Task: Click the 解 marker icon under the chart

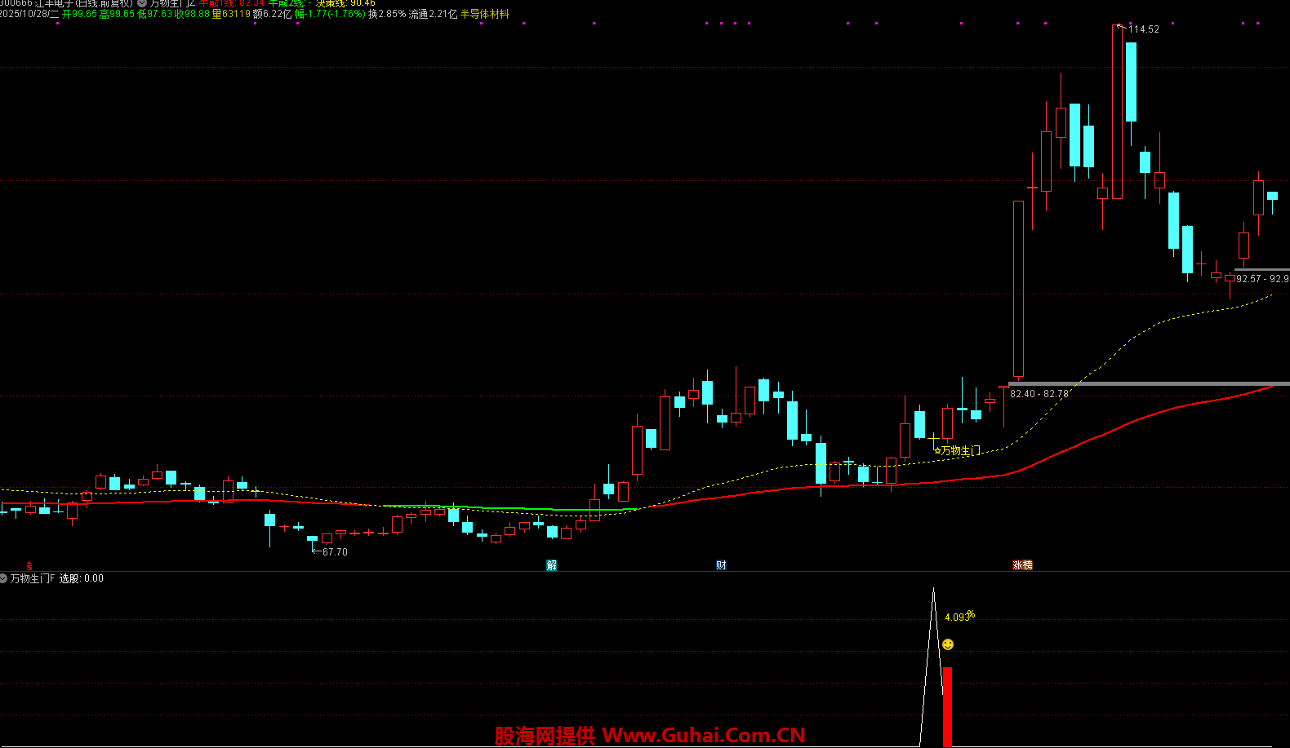Action: (552, 565)
